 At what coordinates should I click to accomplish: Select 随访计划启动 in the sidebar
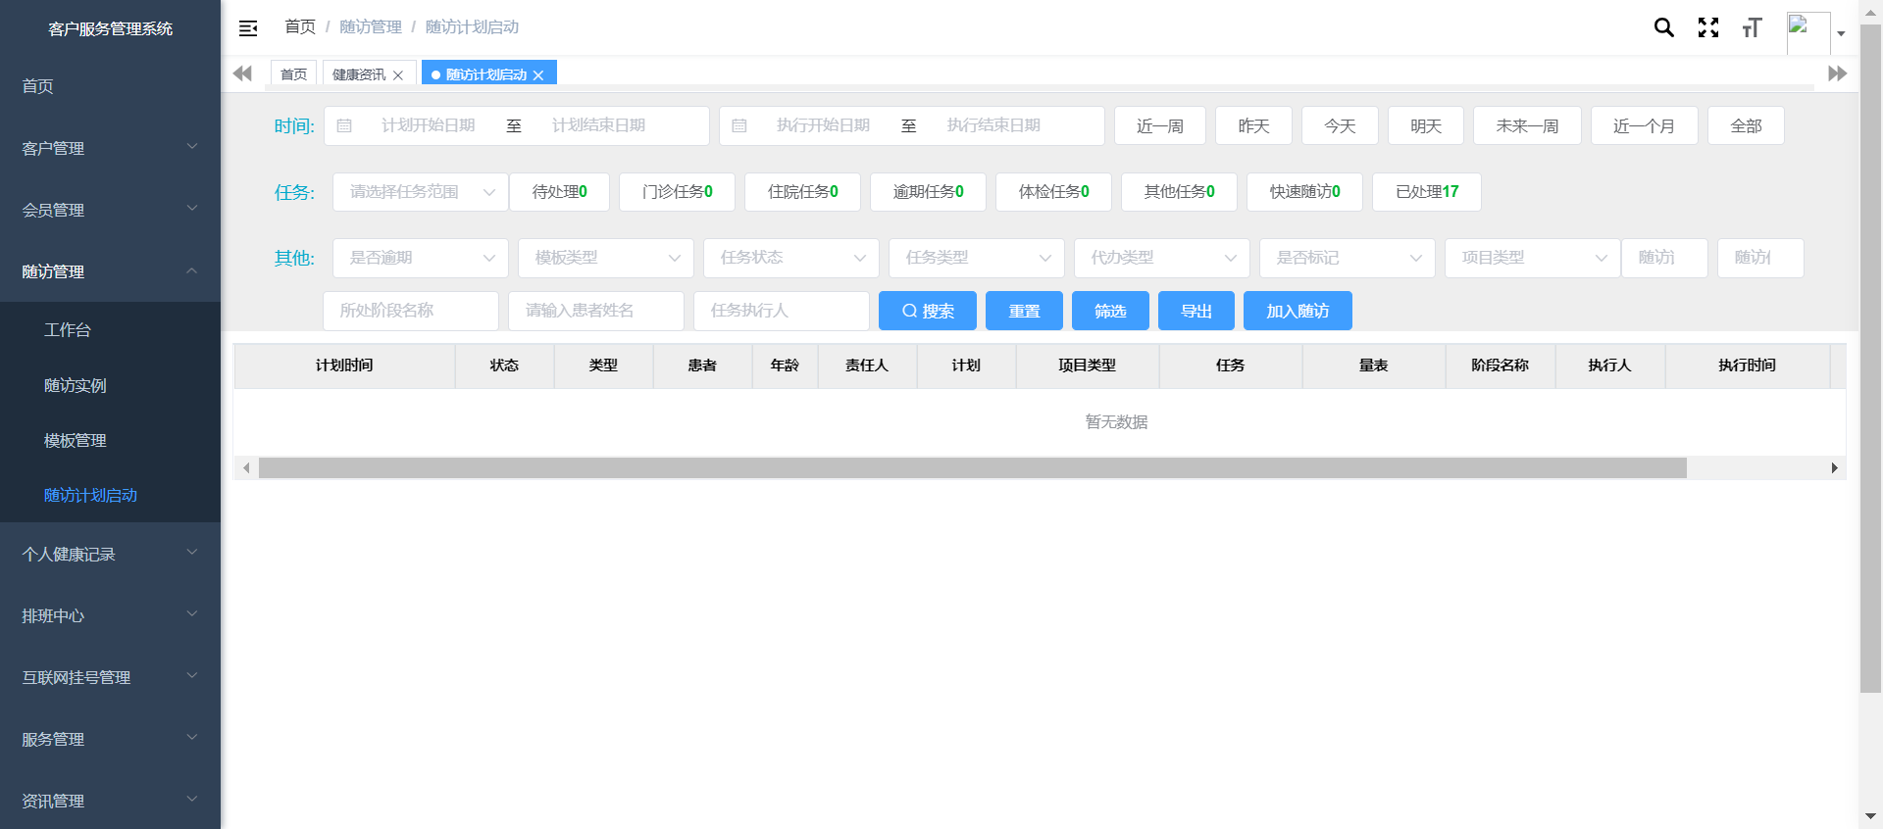click(x=110, y=495)
